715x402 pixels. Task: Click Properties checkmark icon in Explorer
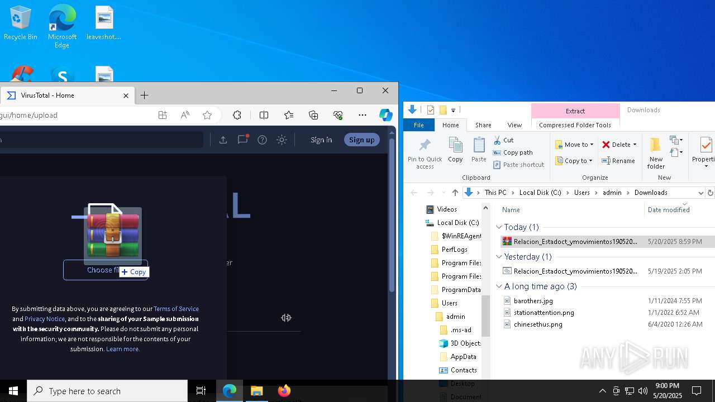[x=706, y=152]
